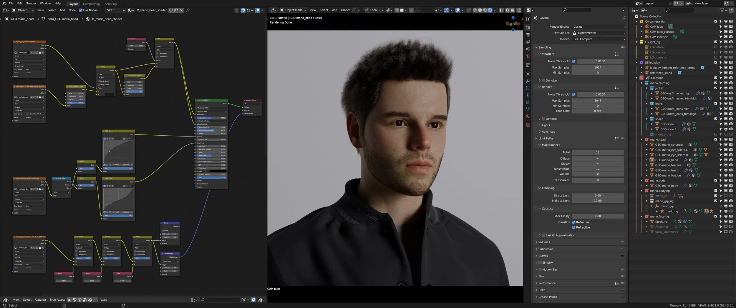Viewport: 736px width, 308px height.
Task: Enable the Simplify checkbox
Action: (540, 263)
